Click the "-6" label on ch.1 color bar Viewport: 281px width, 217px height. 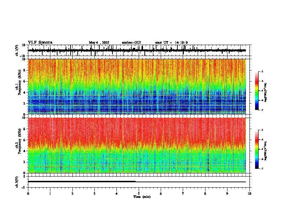coord(261,100)
